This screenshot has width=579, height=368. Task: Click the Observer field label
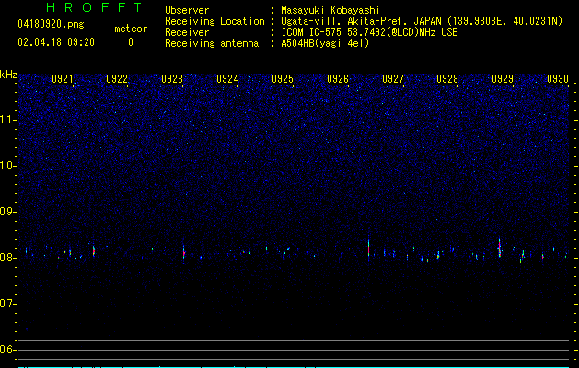[x=187, y=10]
